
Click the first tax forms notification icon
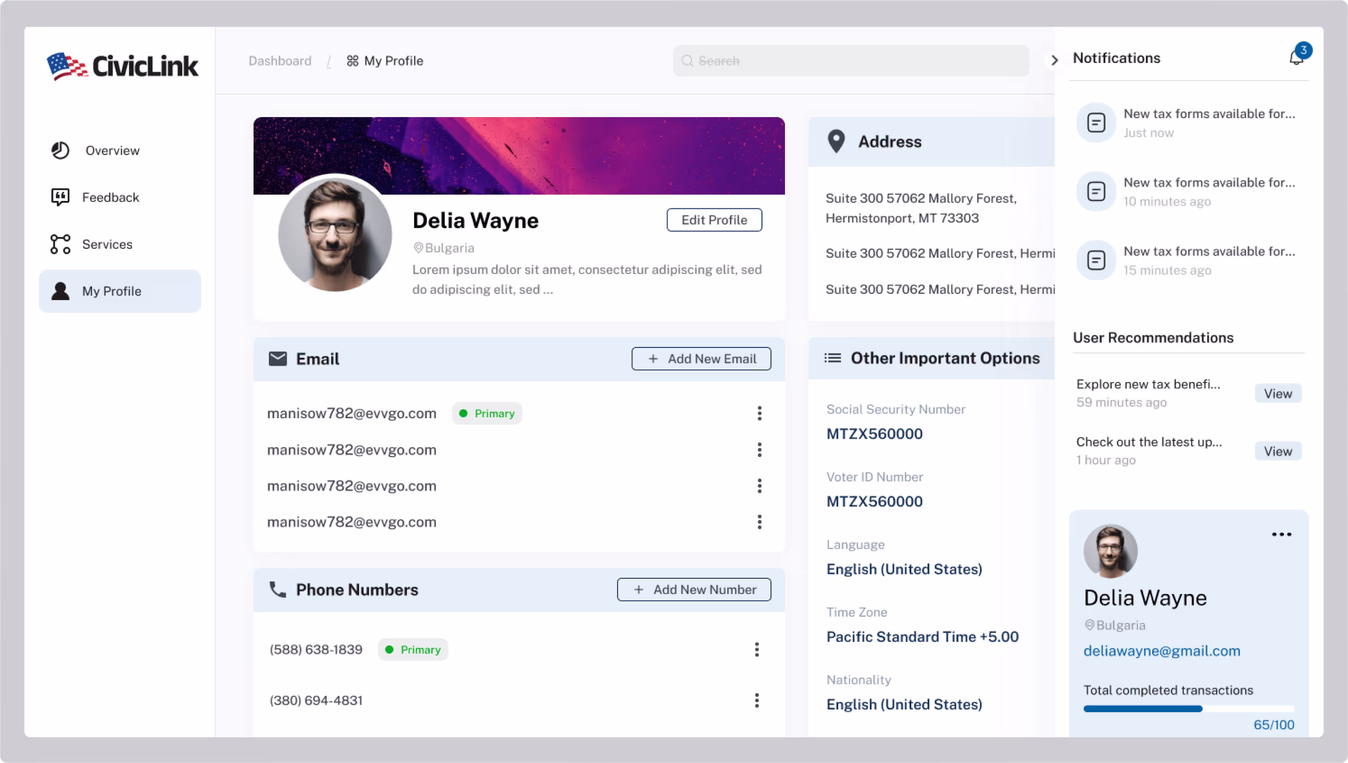click(1096, 123)
